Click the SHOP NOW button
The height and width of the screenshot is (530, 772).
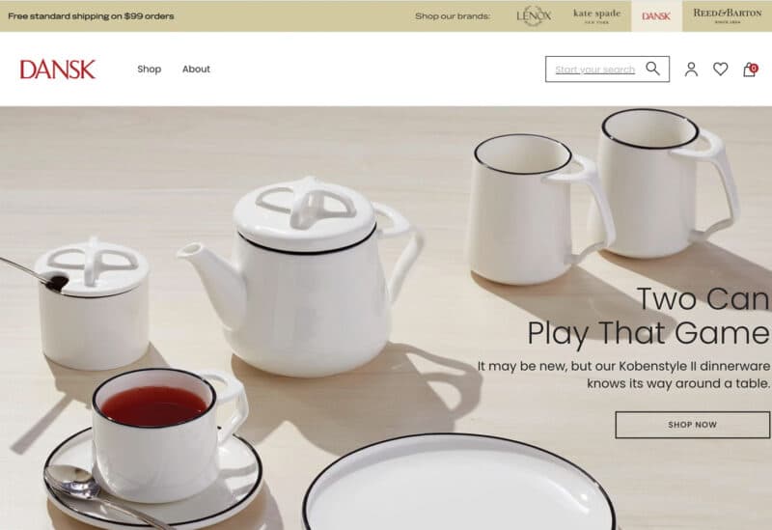(692, 425)
